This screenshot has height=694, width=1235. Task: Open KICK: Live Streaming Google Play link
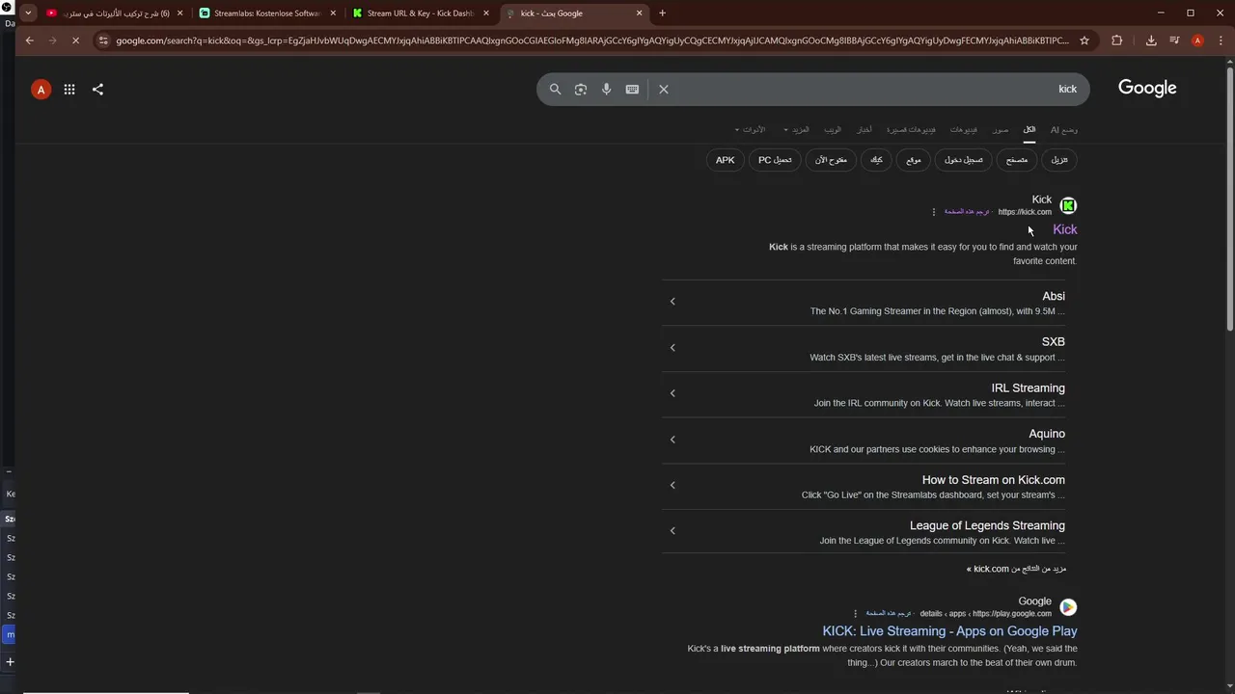(x=949, y=631)
